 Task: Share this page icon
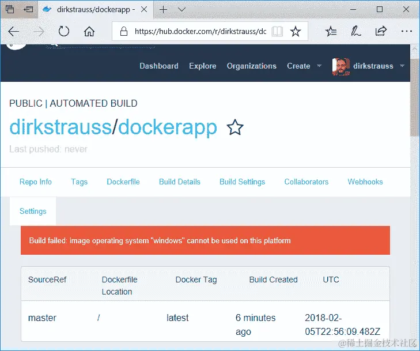click(381, 31)
